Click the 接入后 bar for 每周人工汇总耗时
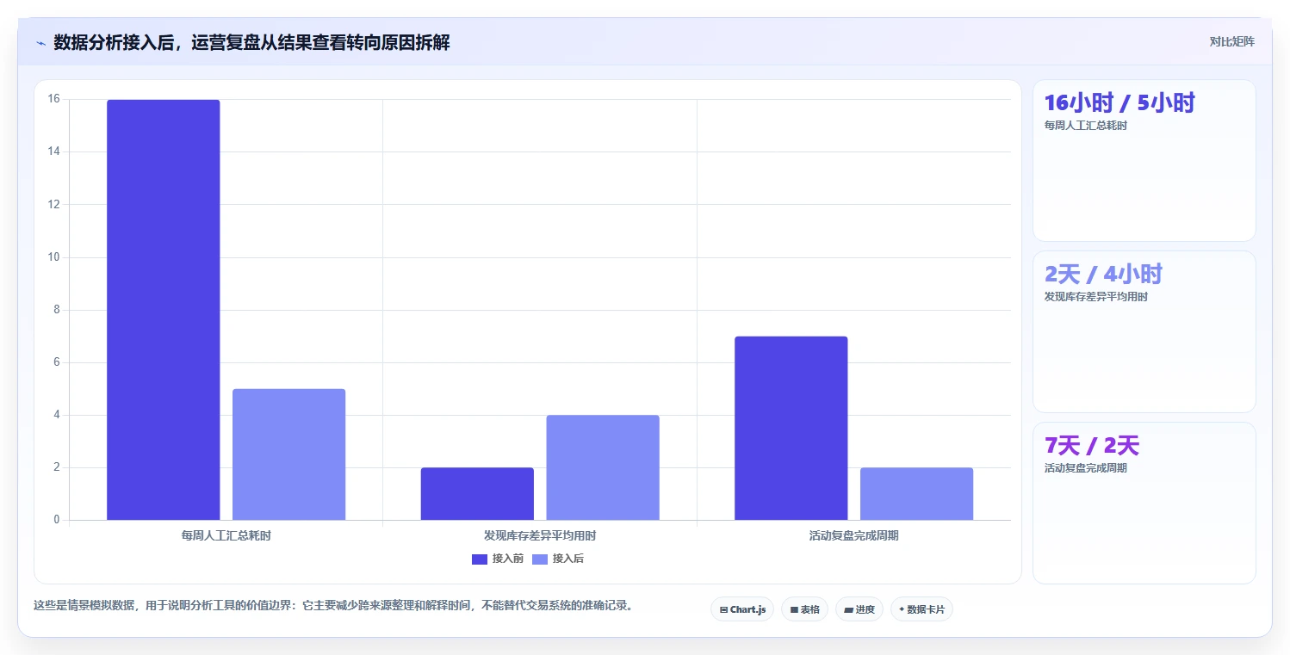Image resolution: width=1290 pixels, height=655 pixels. [x=289, y=454]
